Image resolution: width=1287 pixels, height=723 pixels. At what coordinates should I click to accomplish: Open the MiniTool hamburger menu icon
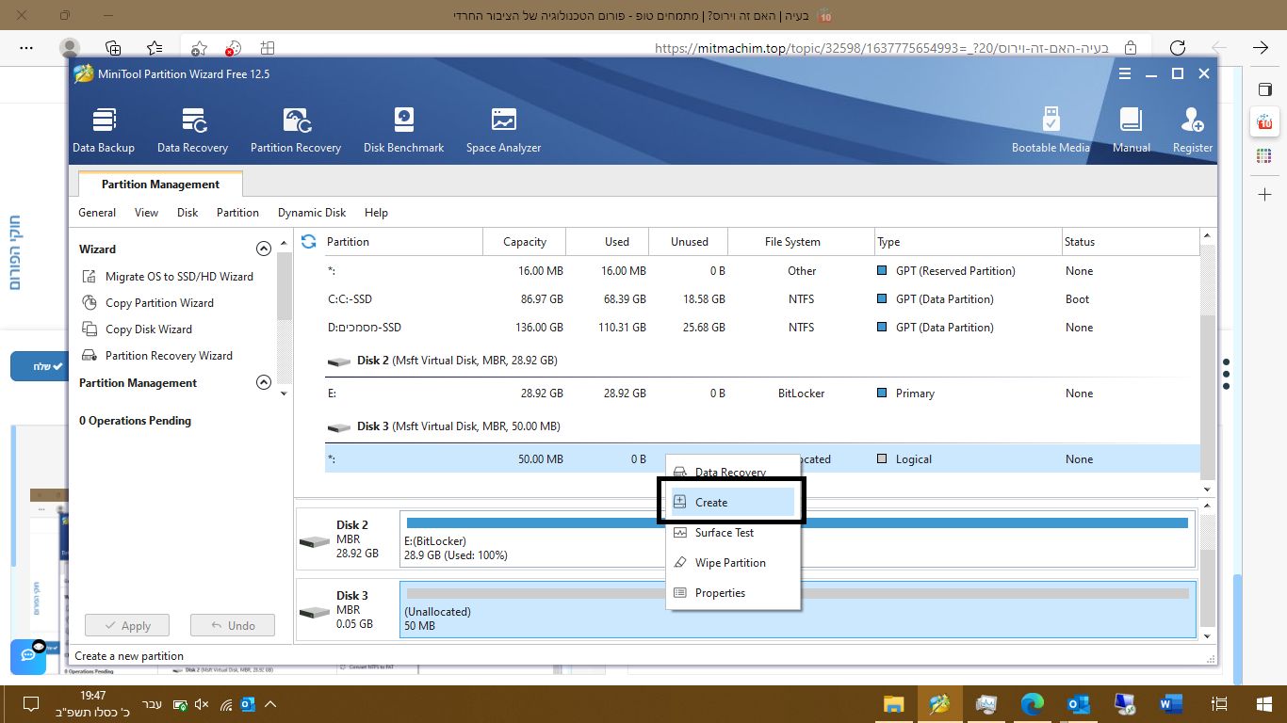tap(1123, 73)
